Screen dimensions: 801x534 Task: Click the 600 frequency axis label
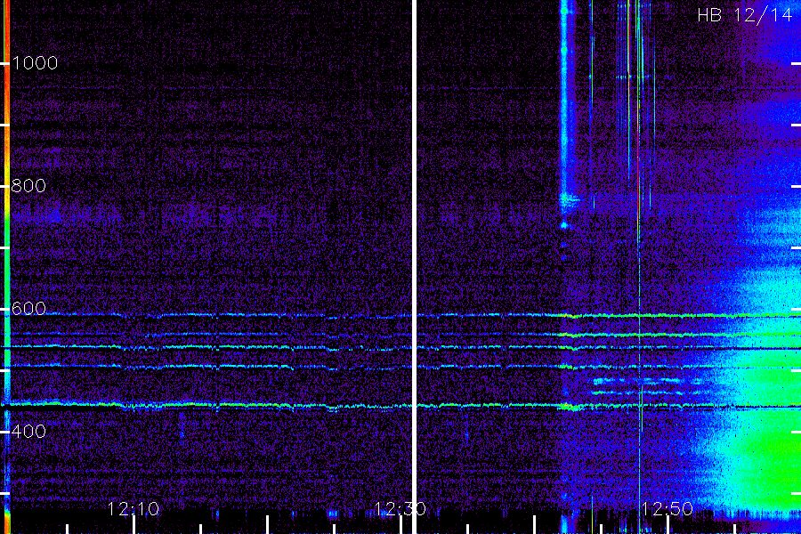click(x=28, y=309)
